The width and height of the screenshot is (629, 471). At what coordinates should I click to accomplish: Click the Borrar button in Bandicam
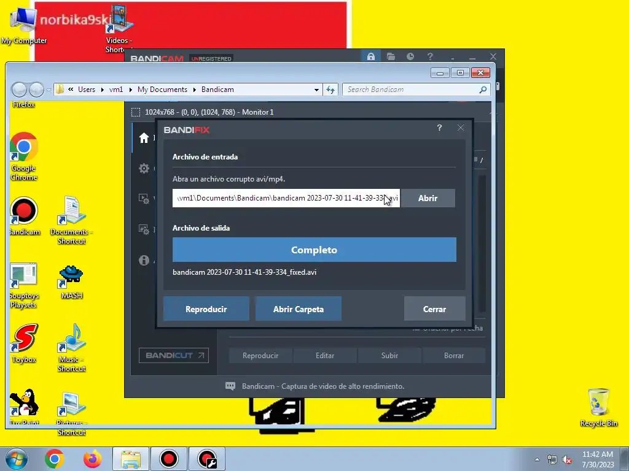click(x=454, y=355)
